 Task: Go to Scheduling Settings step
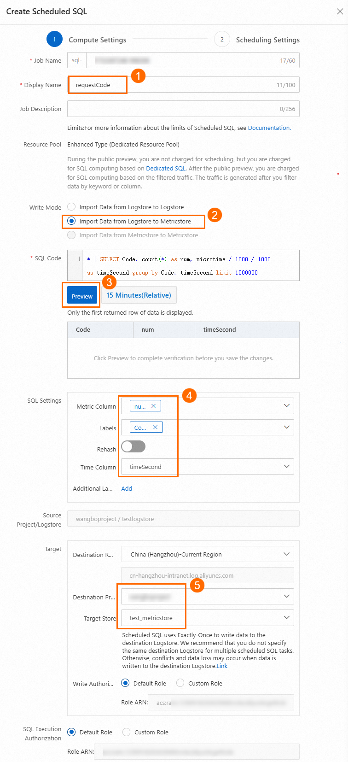click(267, 40)
